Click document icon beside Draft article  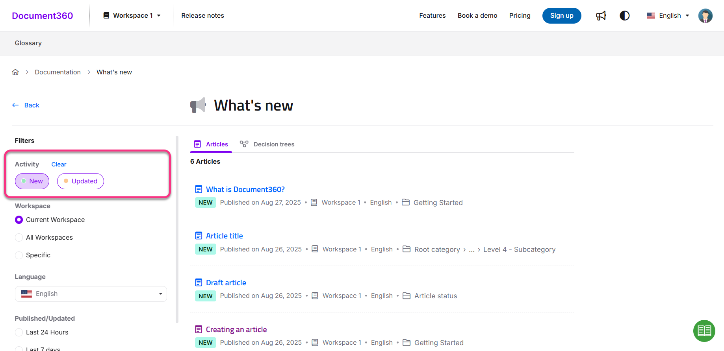pos(199,283)
